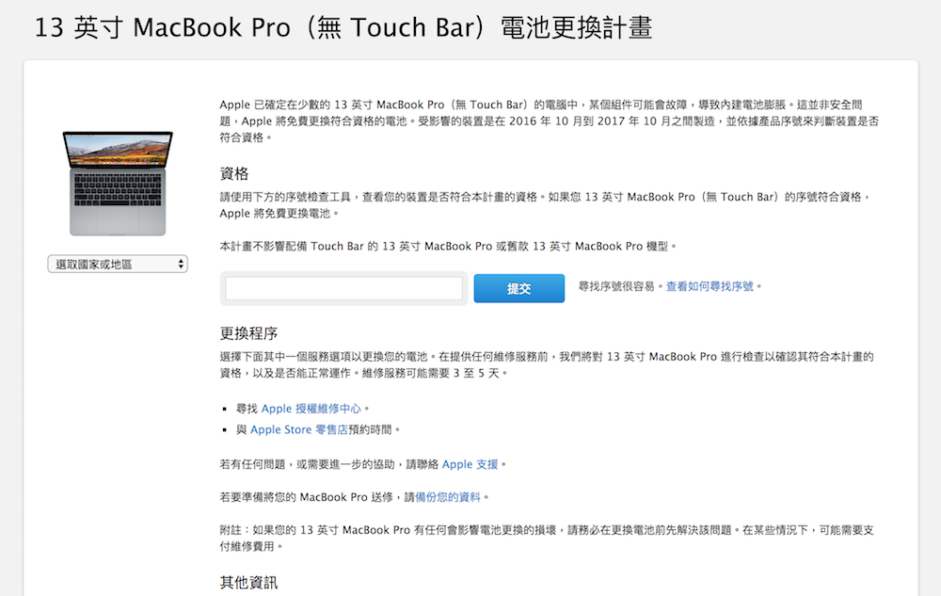Click the text 若有任何問題，或需要進一步的協助
Image resolution: width=941 pixels, height=596 pixels.
(308, 464)
